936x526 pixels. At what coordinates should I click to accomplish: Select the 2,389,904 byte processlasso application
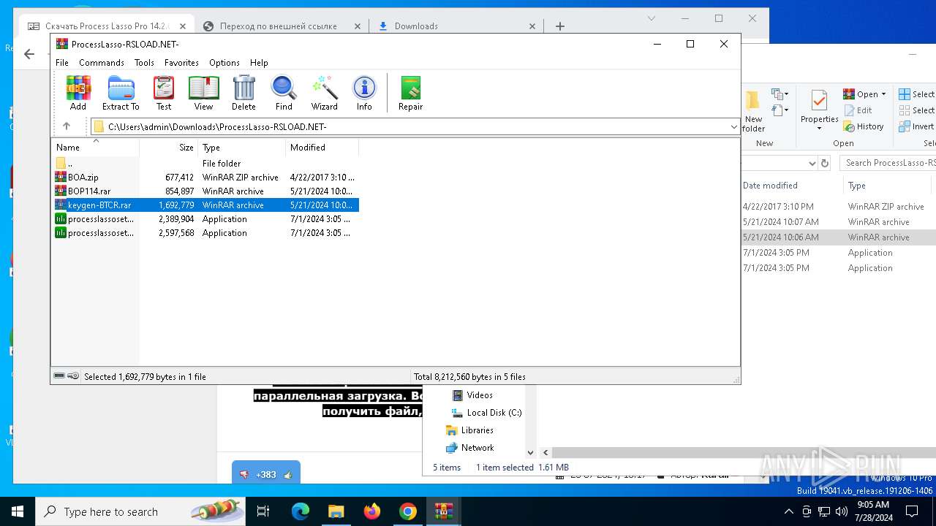click(205, 218)
